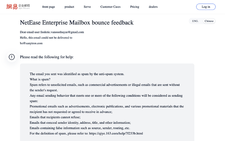View the Pricing page
Image resolution: width=225 pixels, height=141 pixels.
tap(134, 7)
